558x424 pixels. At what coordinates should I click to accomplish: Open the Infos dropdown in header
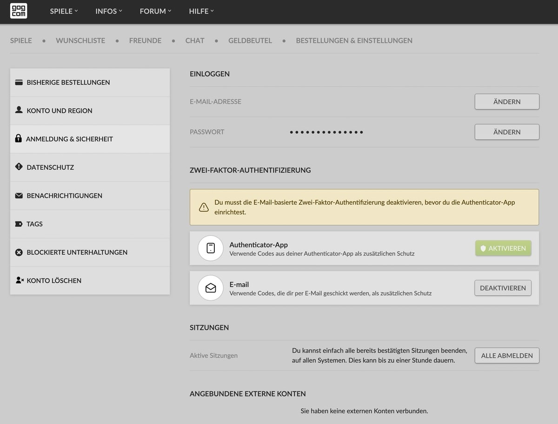[109, 11]
